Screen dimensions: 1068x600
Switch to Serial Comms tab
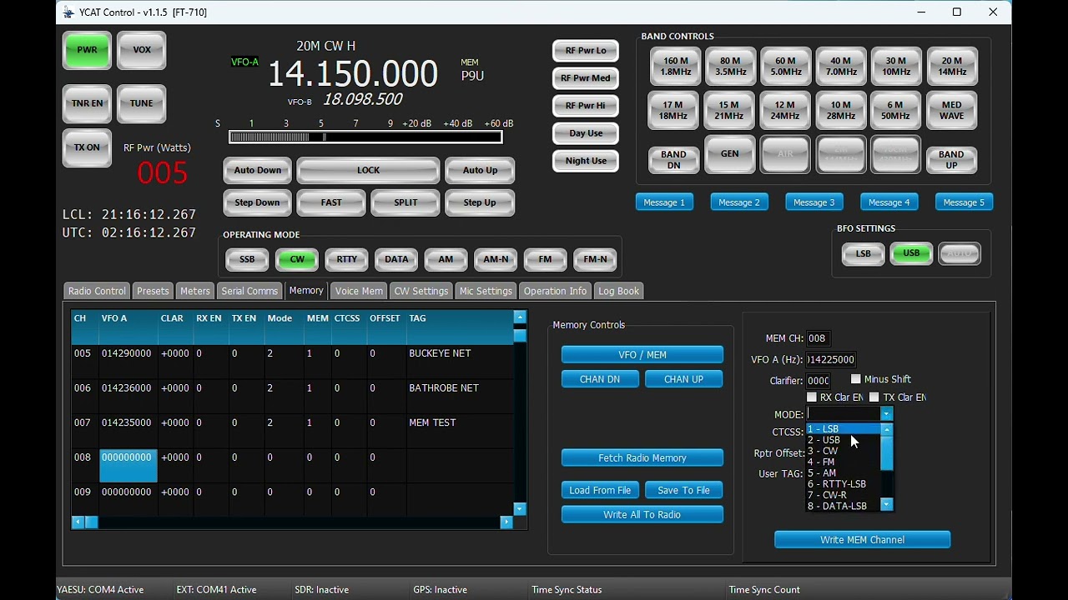(x=249, y=291)
